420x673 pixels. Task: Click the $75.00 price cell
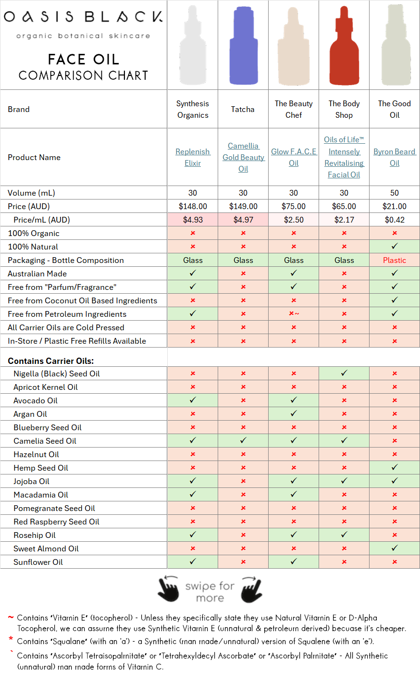tap(294, 206)
